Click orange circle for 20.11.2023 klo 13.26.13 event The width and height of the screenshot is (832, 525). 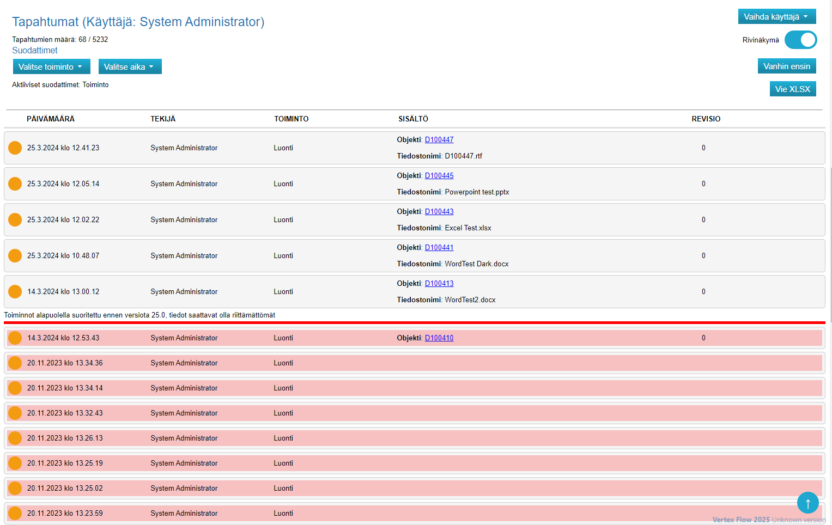pyautogui.click(x=15, y=438)
